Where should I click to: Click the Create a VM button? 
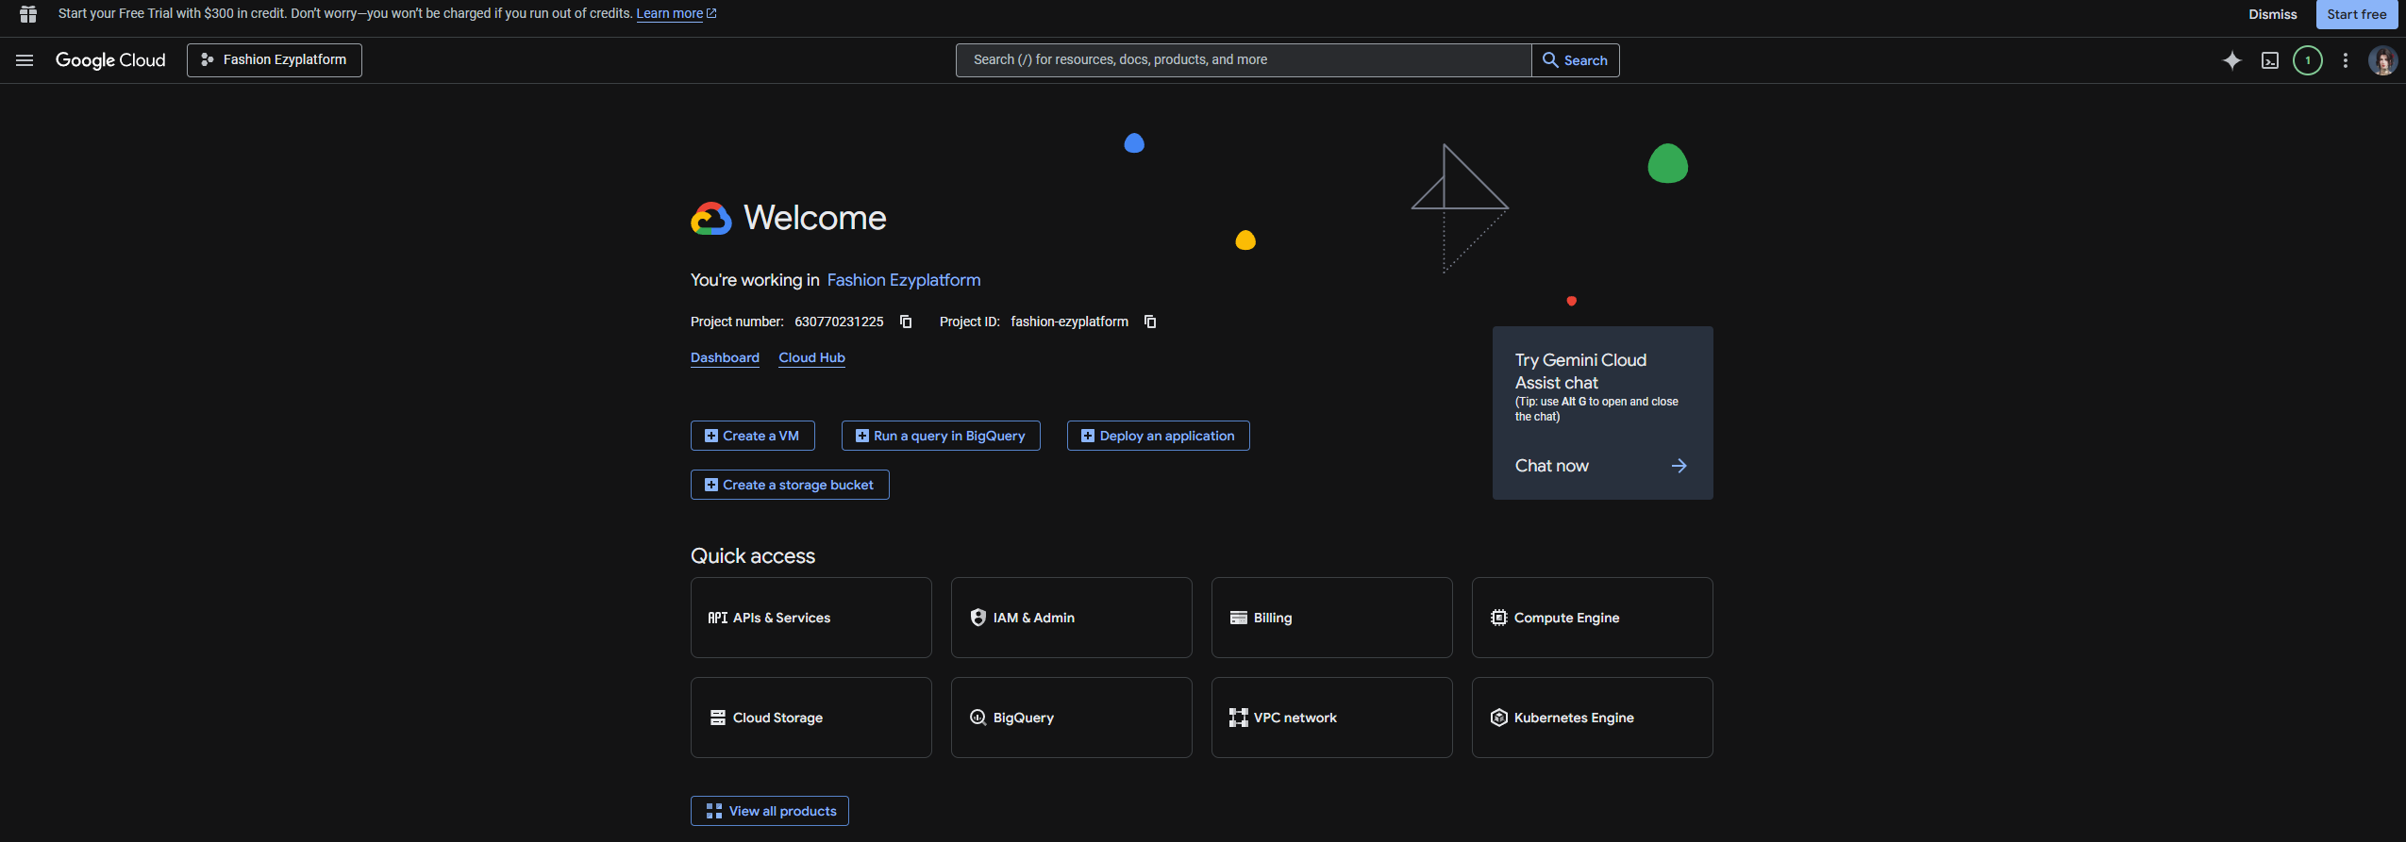(752, 436)
